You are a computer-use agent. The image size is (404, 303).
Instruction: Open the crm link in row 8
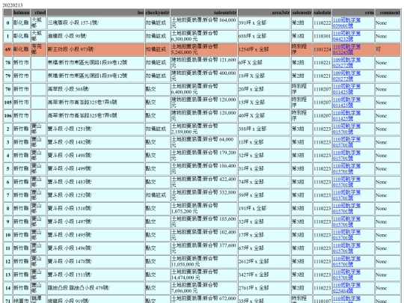tap(346, 209)
